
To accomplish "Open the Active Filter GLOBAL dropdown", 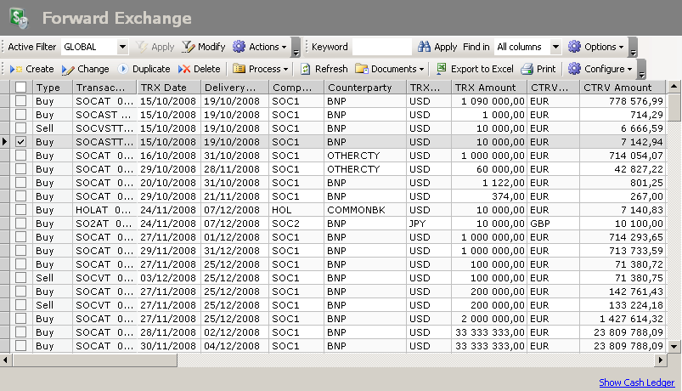I will pos(122,48).
